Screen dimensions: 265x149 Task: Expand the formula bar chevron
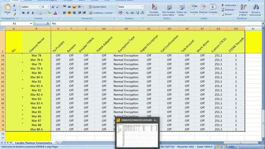tap(263, 24)
